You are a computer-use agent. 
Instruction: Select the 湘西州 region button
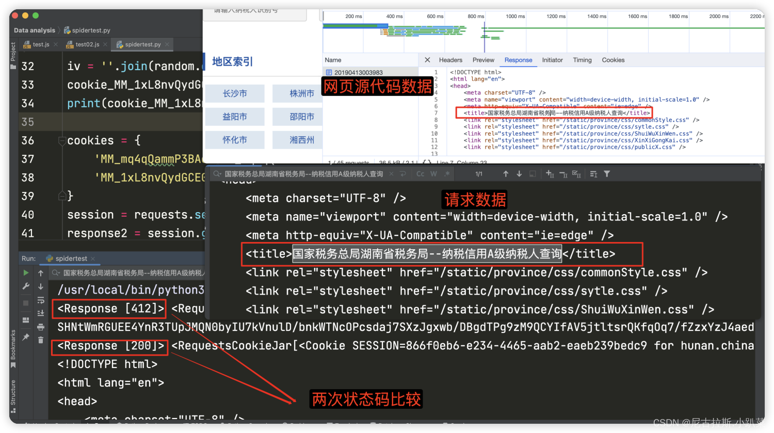click(302, 140)
